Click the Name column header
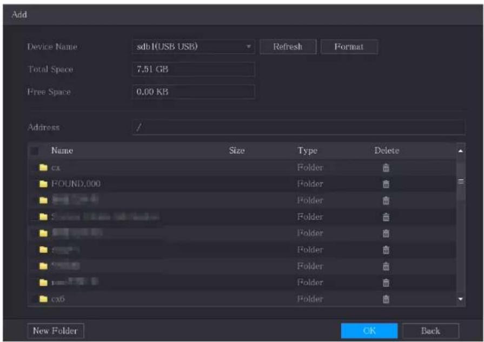 [x=62, y=151]
